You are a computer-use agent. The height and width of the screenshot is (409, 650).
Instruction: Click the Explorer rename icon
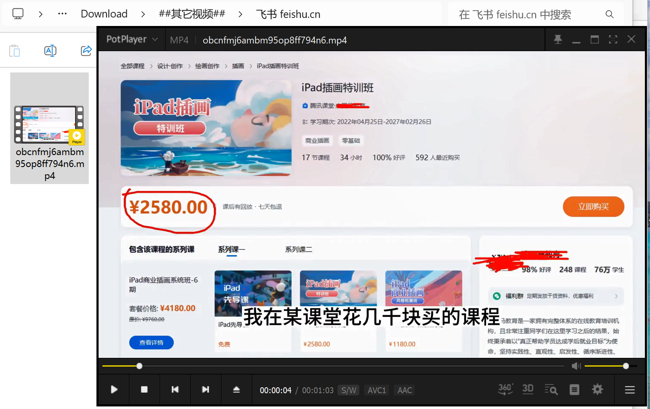50,51
